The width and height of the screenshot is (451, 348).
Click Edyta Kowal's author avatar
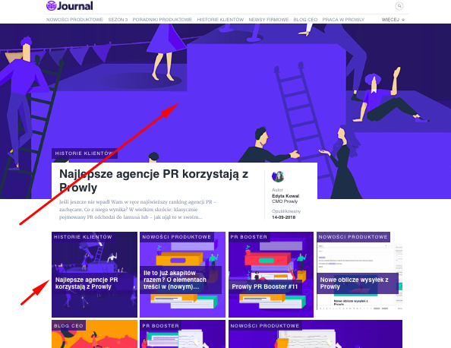pyautogui.click(x=278, y=176)
